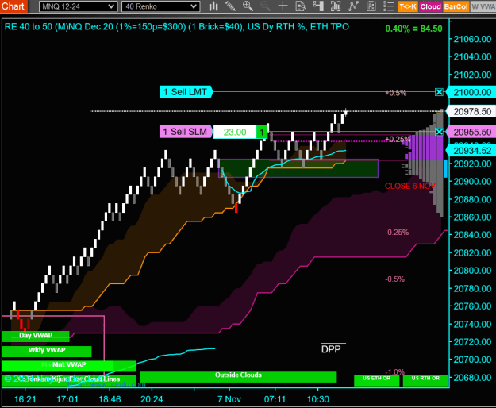This screenshot has width=496, height=408.
Task: Cancel the Sell SLM order at 20955.50
Action: (439, 132)
